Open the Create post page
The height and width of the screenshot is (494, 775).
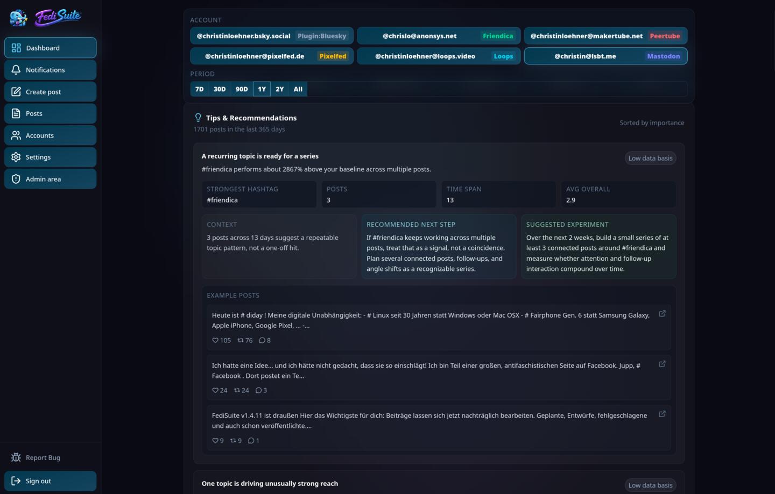pos(51,92)
